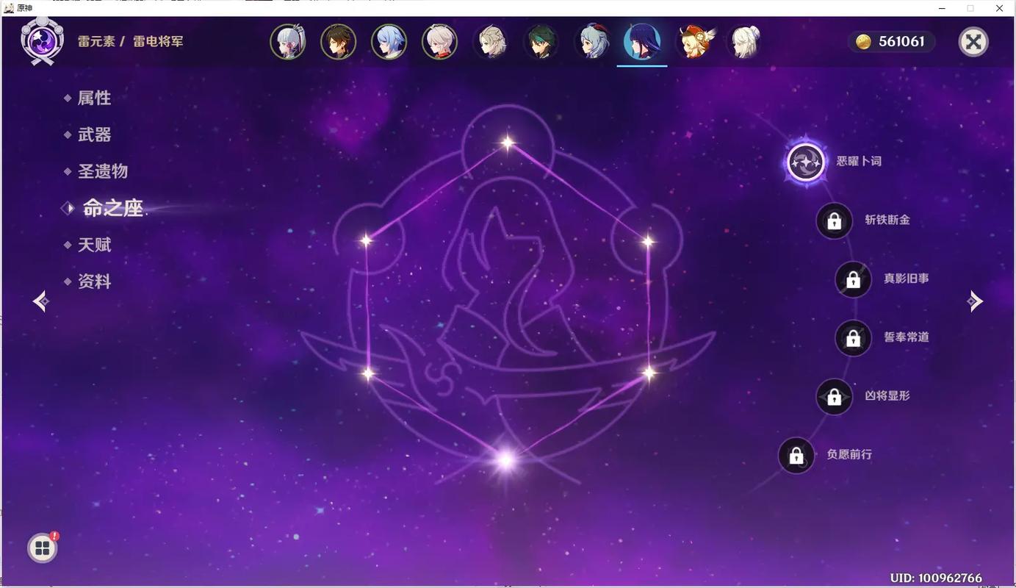The height and width of the screenshot is (588, 1016).
Task: Open the four-square grid menu button
Action: tap(43, 548)
